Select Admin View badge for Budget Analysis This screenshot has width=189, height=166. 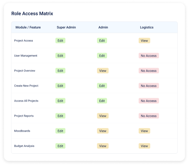103,146
